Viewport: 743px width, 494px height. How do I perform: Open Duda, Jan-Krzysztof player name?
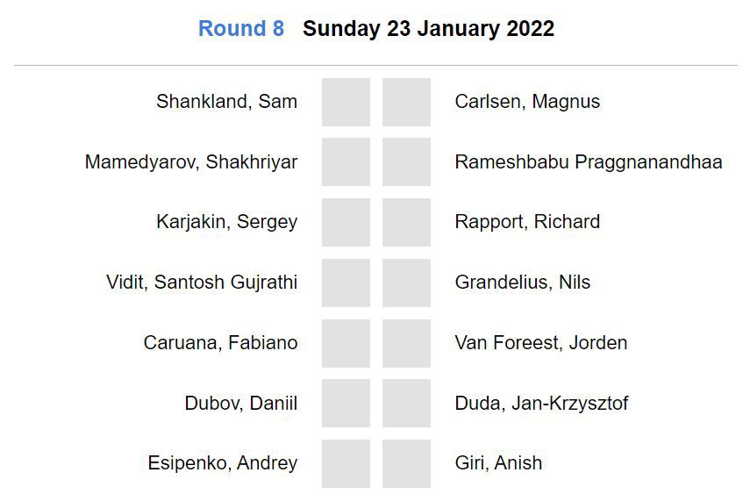[541, 404]
